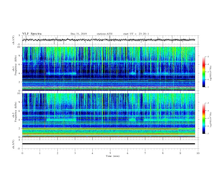The image size is (223, 172).
Task: Click the ch.1 frequency tick label '2'
Action: pos(19,82)
